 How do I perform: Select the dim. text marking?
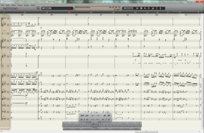coord(99,115)
